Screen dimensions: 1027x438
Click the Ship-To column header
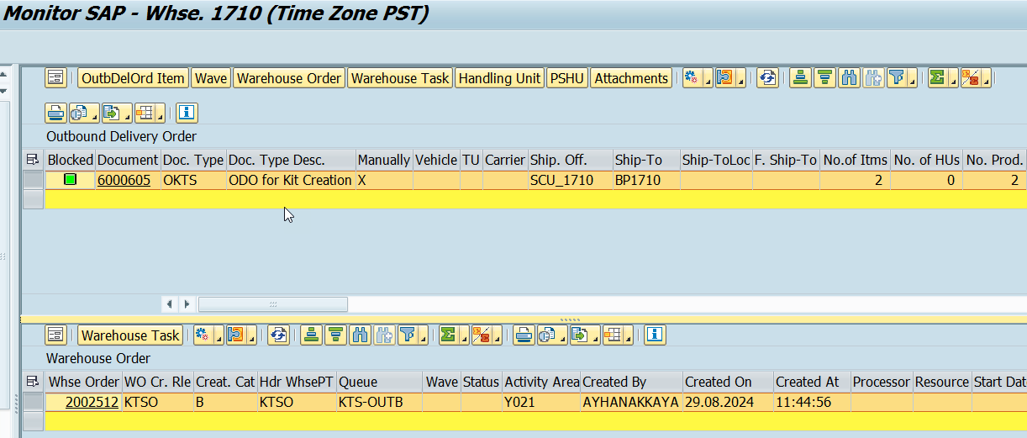[645, 160]
